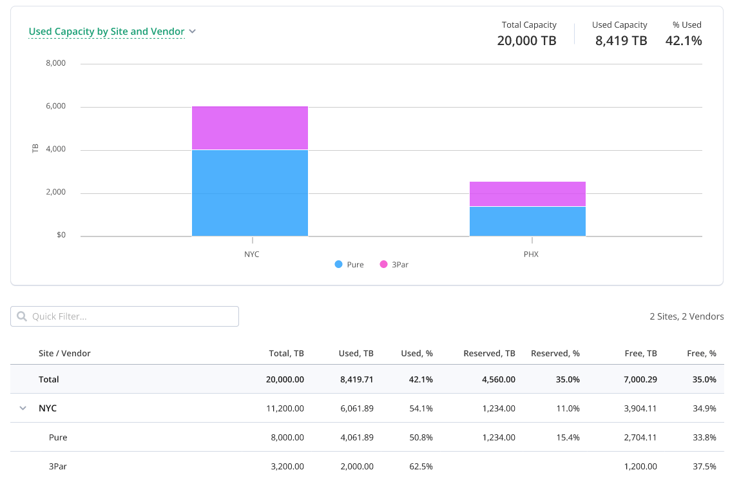The image size is (730, 480).
Task: Click the Total used cell 8,419.71
Action: coord(356,379)
